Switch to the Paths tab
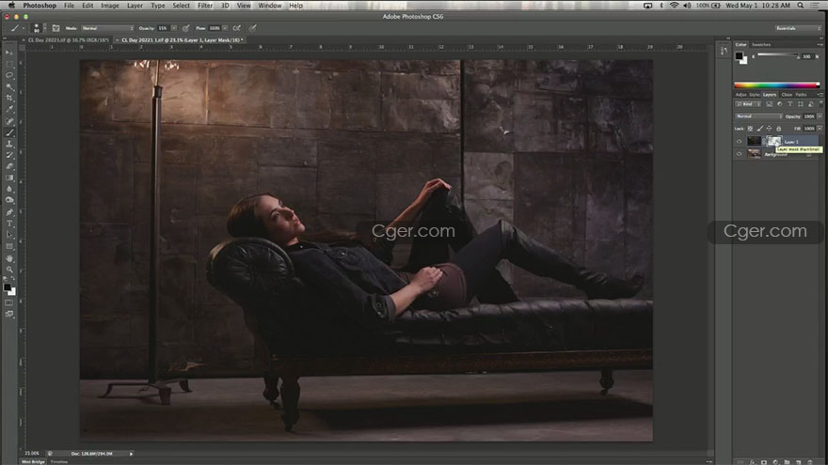Screen dimensions: 828x465 coord(801,94)
